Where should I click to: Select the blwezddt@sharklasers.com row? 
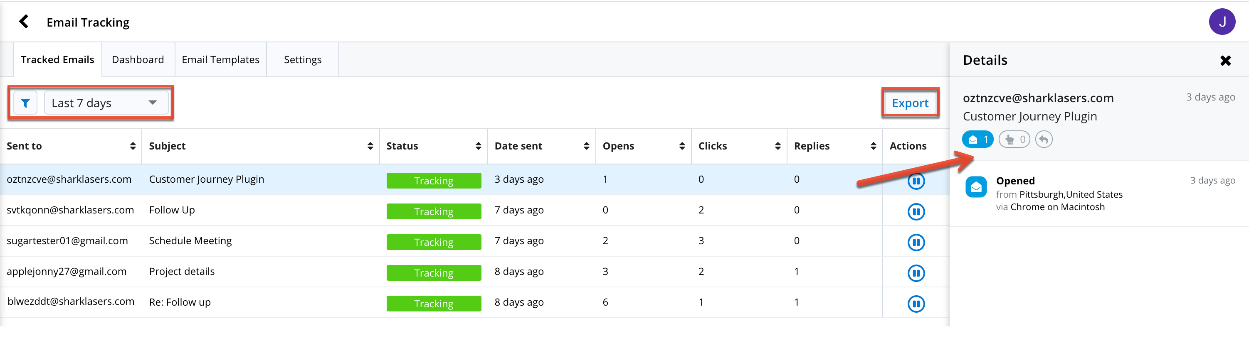coord(71,301)
